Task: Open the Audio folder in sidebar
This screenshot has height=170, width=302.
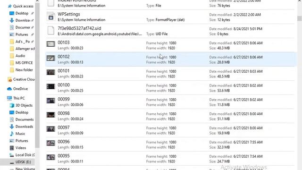Action: [x=20, y=56]
